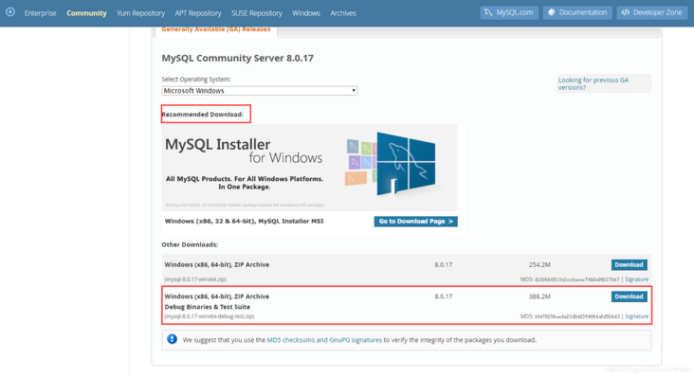
Task: Click the Documentation book icon
Action: tap(552, 12)
